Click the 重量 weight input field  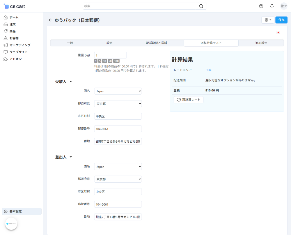point(110,55)
